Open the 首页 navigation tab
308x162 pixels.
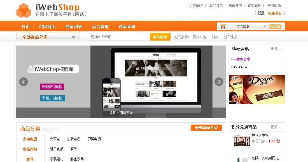26,27
